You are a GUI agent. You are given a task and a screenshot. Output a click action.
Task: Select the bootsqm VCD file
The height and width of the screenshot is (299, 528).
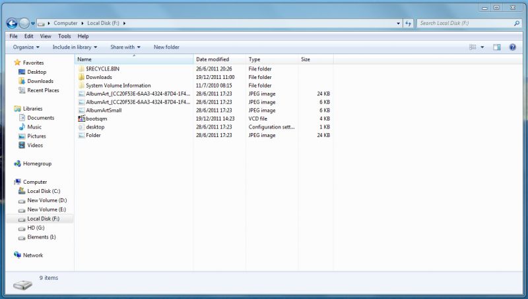[96, 119]
